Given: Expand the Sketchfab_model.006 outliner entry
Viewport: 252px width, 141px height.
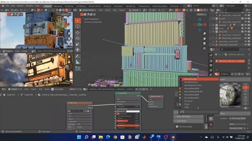Looking at the screenshot, I should [x=213, y=42].
